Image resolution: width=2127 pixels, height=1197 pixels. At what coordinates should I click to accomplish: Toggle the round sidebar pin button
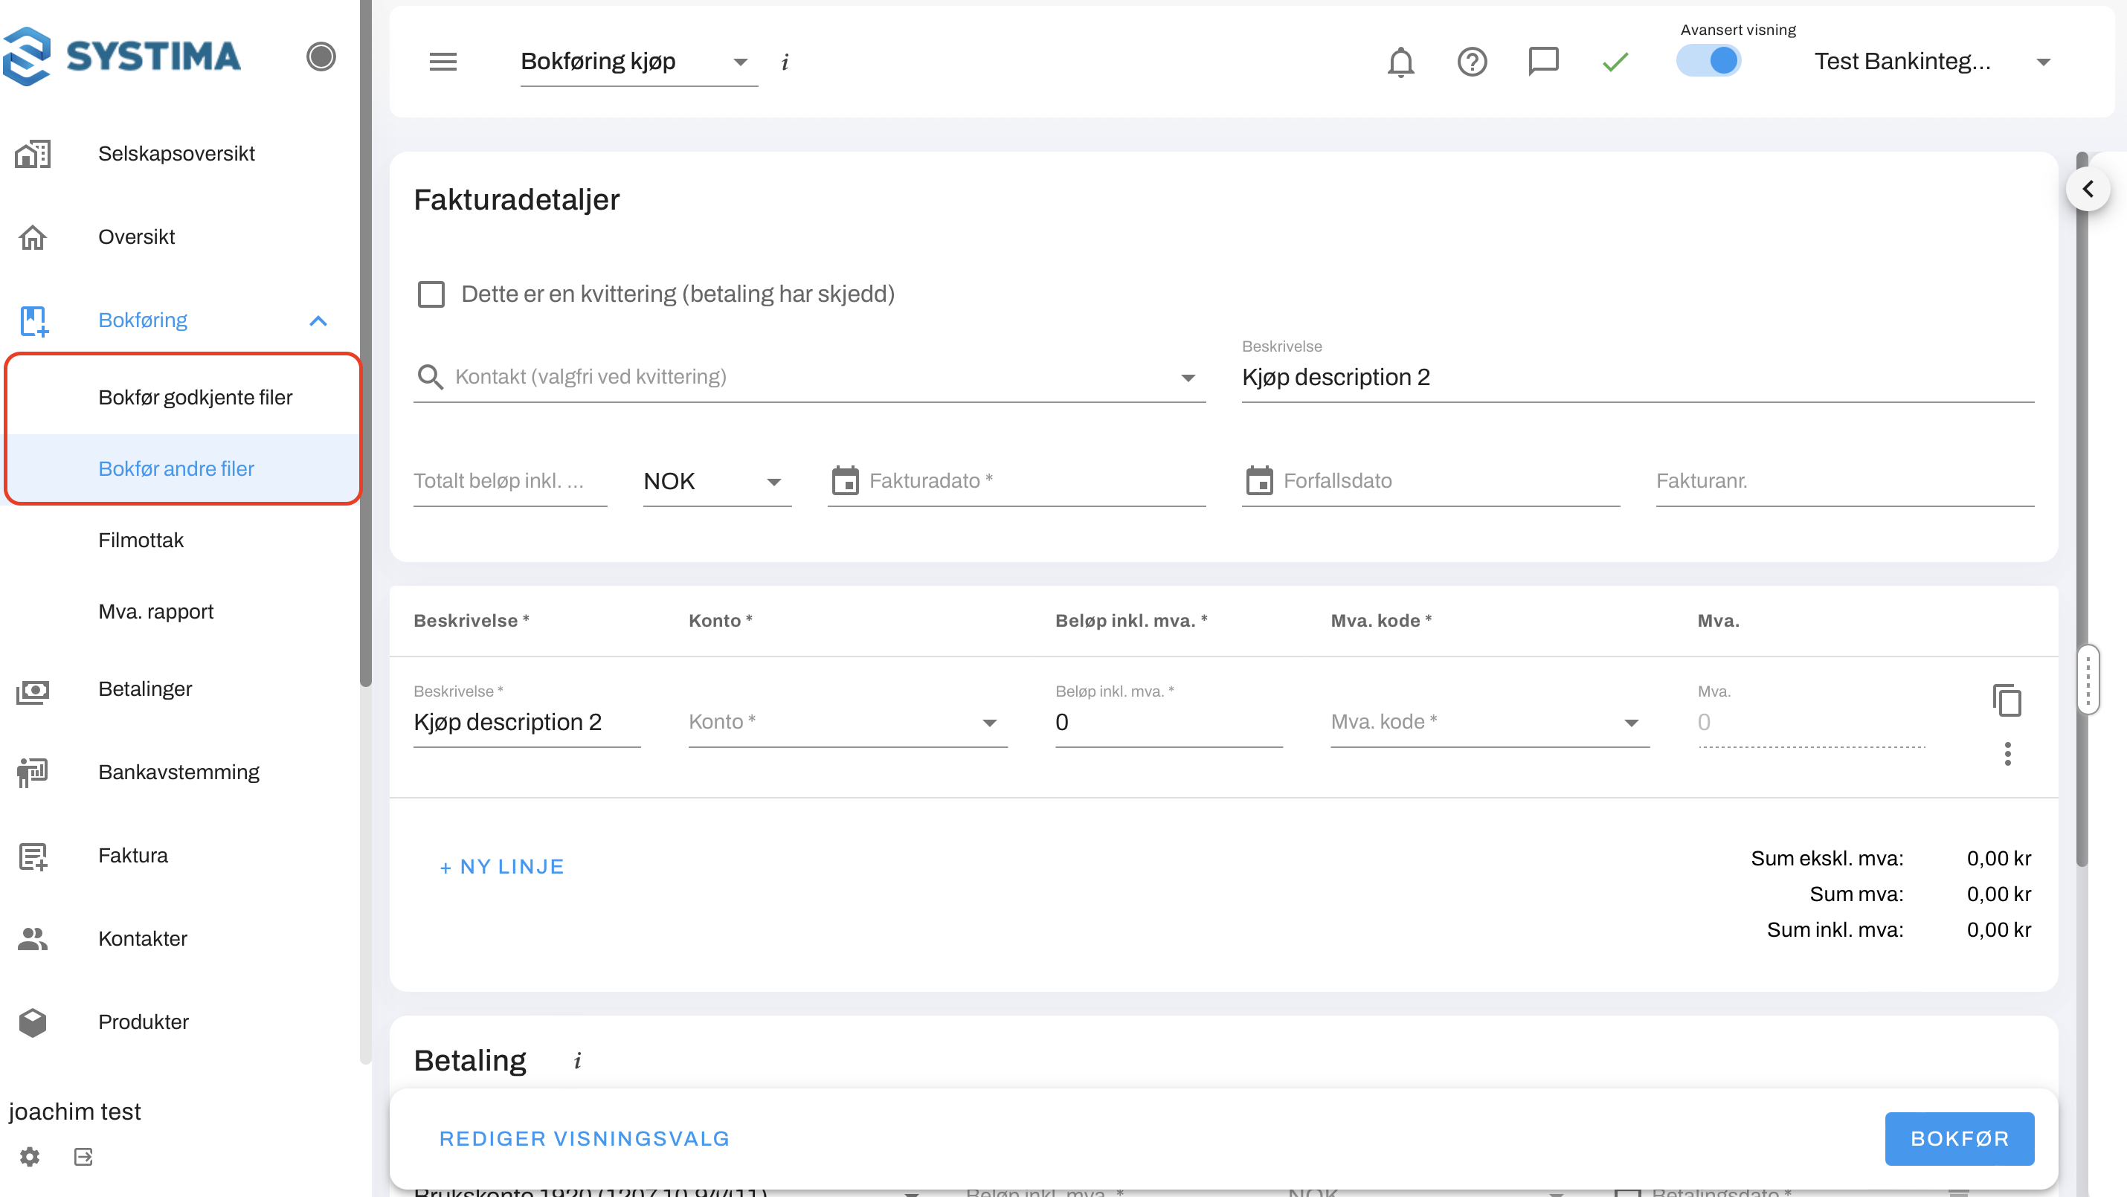coord(321,57)
